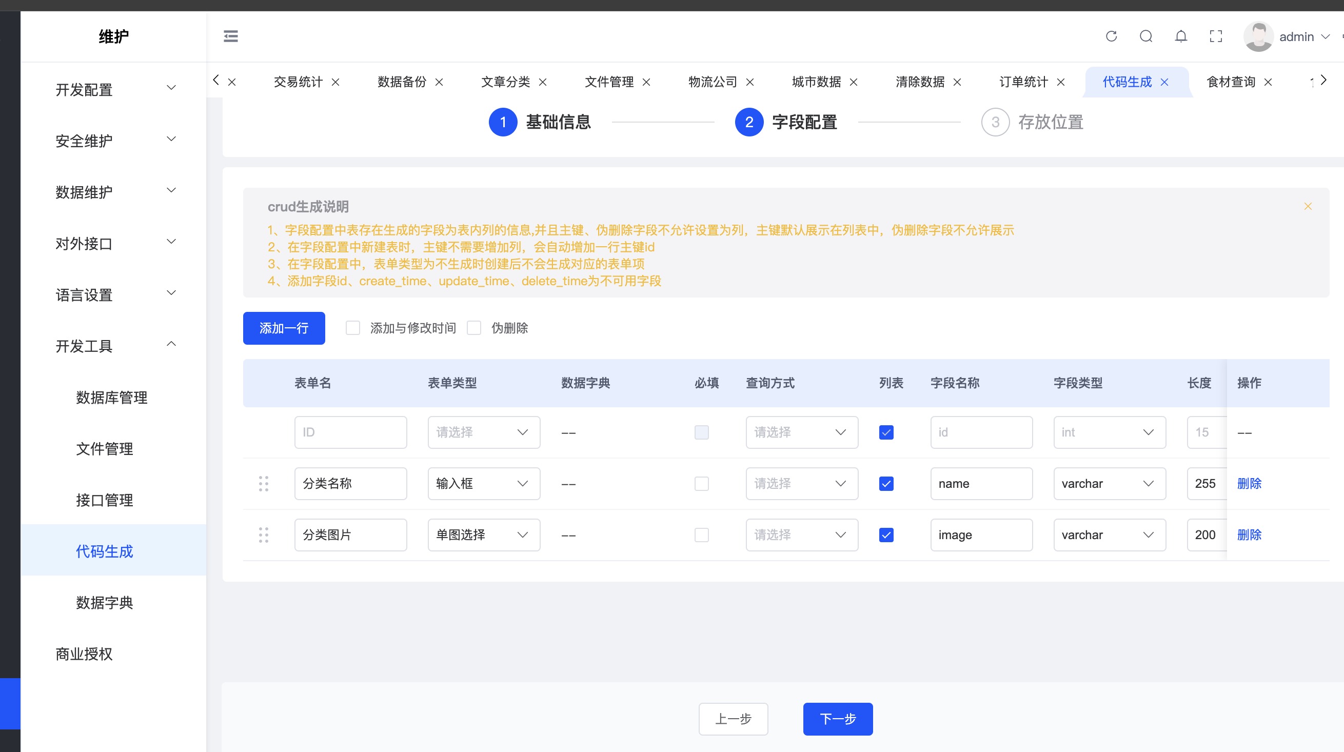Viewport: 1344px width, 752px height.
Task: Uncheck 列表 checkbox for image row
Action: pyautogui.click(x=886, y=535)
